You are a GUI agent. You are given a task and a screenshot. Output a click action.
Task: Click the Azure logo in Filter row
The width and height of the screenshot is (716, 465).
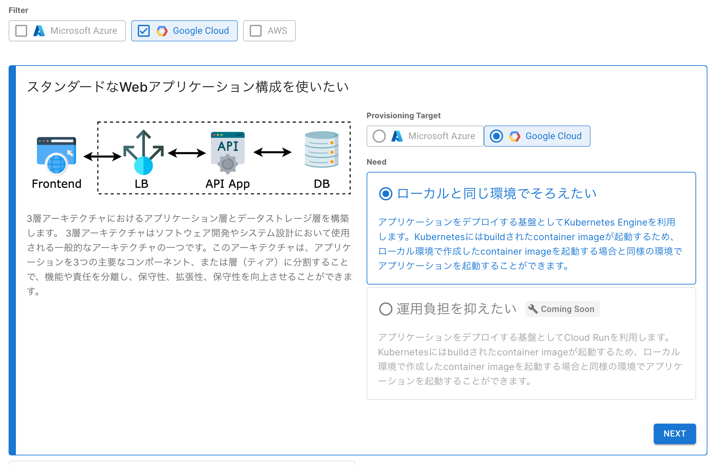coord(39,31)
